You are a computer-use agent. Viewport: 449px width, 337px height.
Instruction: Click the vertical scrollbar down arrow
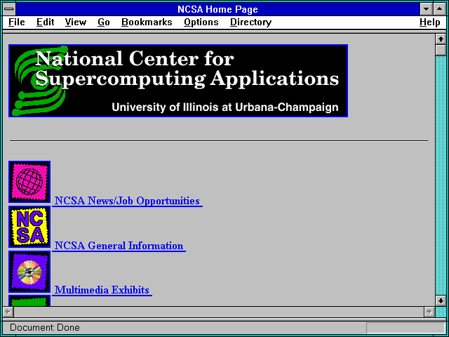tap(441, 300)
